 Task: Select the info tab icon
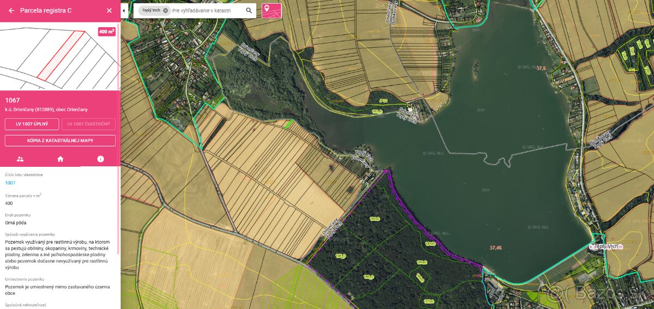coord(100,159)
